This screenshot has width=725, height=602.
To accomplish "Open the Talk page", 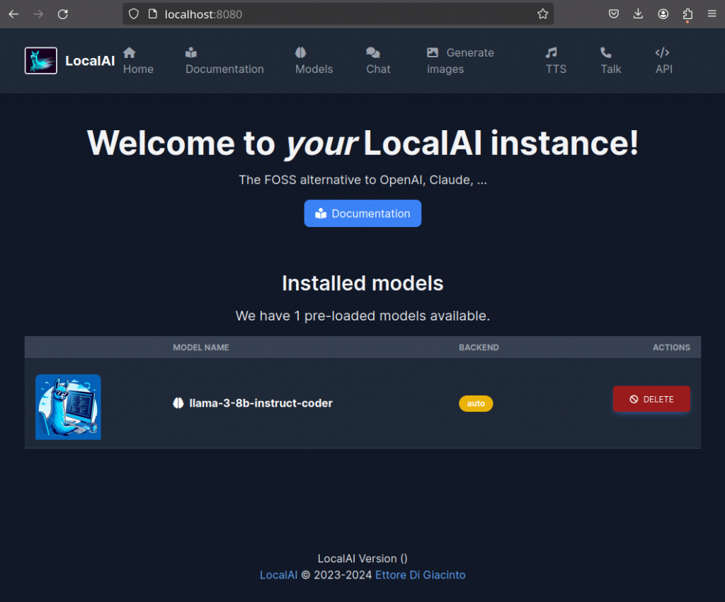I will [610, 61].
